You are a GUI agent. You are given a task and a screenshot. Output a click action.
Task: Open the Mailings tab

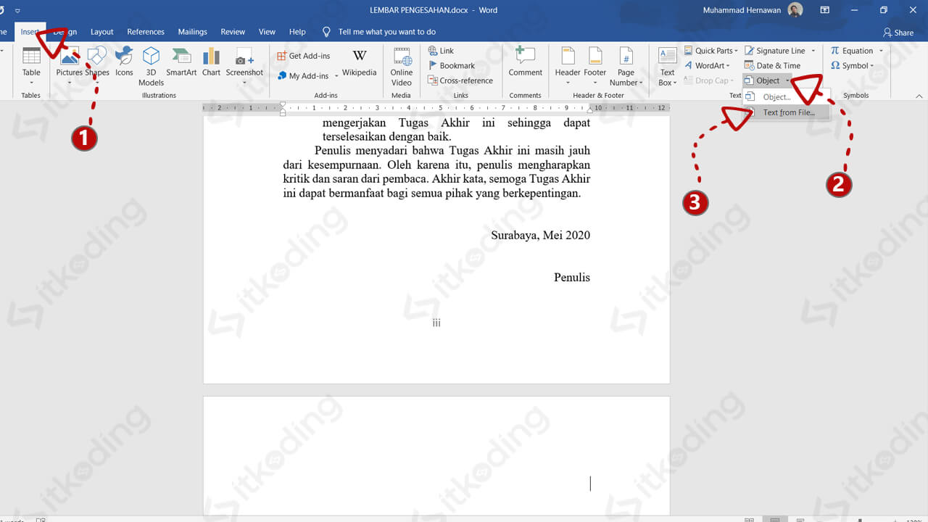tap(193, 32)
